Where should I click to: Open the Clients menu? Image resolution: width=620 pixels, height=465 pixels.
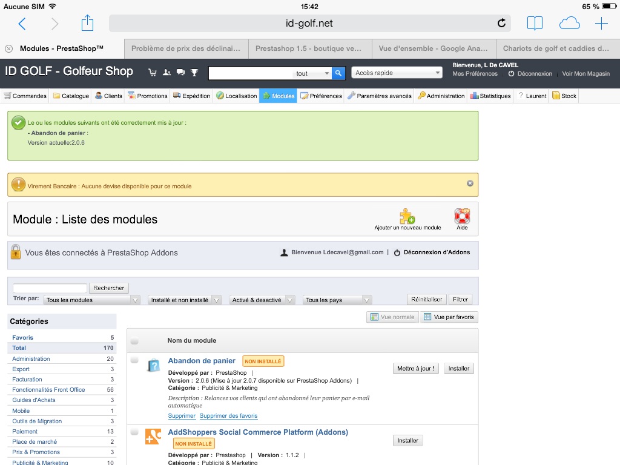[108, 96]
